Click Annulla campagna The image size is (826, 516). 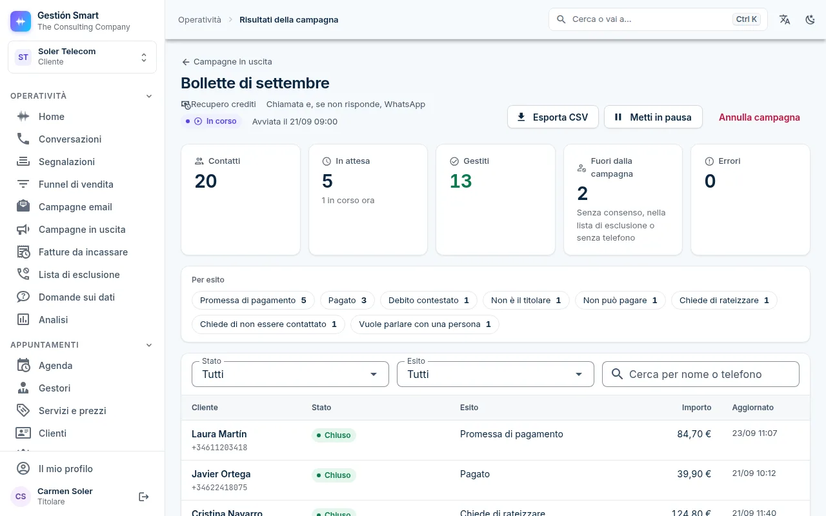[x=760, y=117]
